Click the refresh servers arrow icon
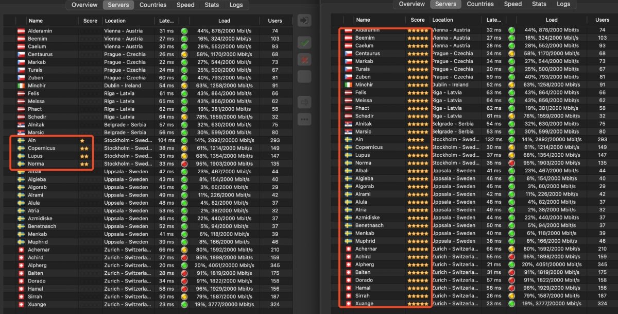This screenshot has width=618, height=314. (304, 102)
